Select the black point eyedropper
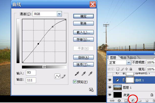The image size is (155, 103). tap(76, 74)
